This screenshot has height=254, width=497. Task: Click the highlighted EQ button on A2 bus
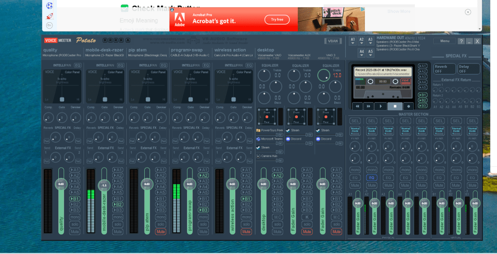pyautogui.click(x=372, y=178)
